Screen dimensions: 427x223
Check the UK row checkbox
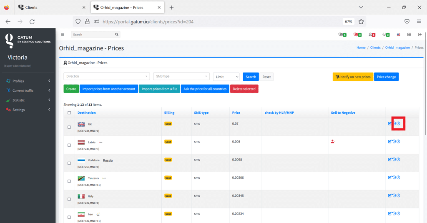pos(69,127)
